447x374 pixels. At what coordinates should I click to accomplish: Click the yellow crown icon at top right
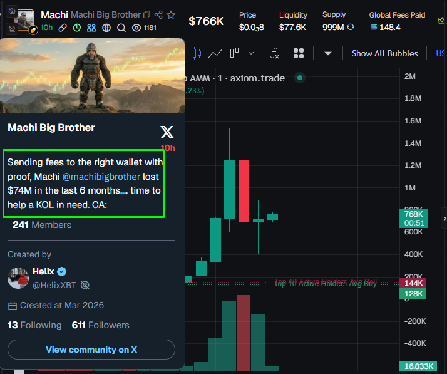point(441,21)
